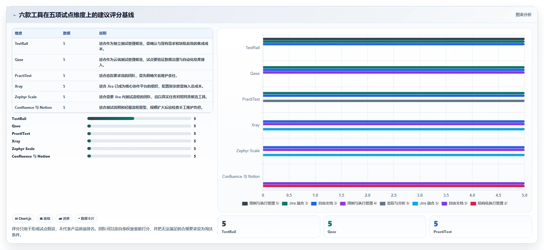The image size is (544, 250).
Task: Click the page title 六款工具在五项试点维度上的建议评分基线
Action: tap(76, 15)
